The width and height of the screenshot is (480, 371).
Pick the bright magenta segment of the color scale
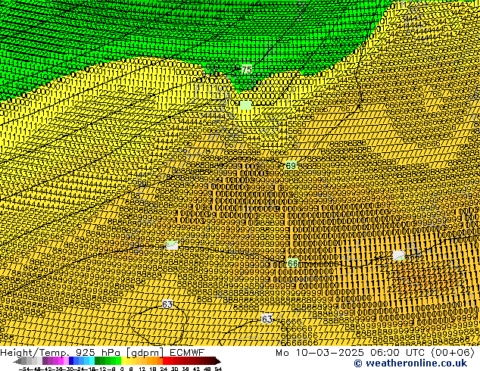[61, 361]
